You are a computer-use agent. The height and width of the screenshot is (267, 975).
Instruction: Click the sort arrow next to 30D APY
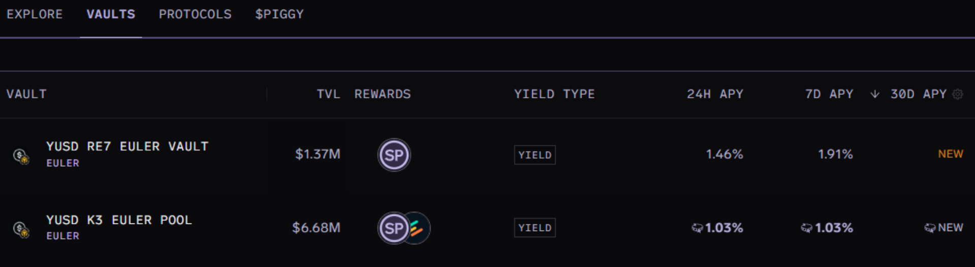(874, 94)
